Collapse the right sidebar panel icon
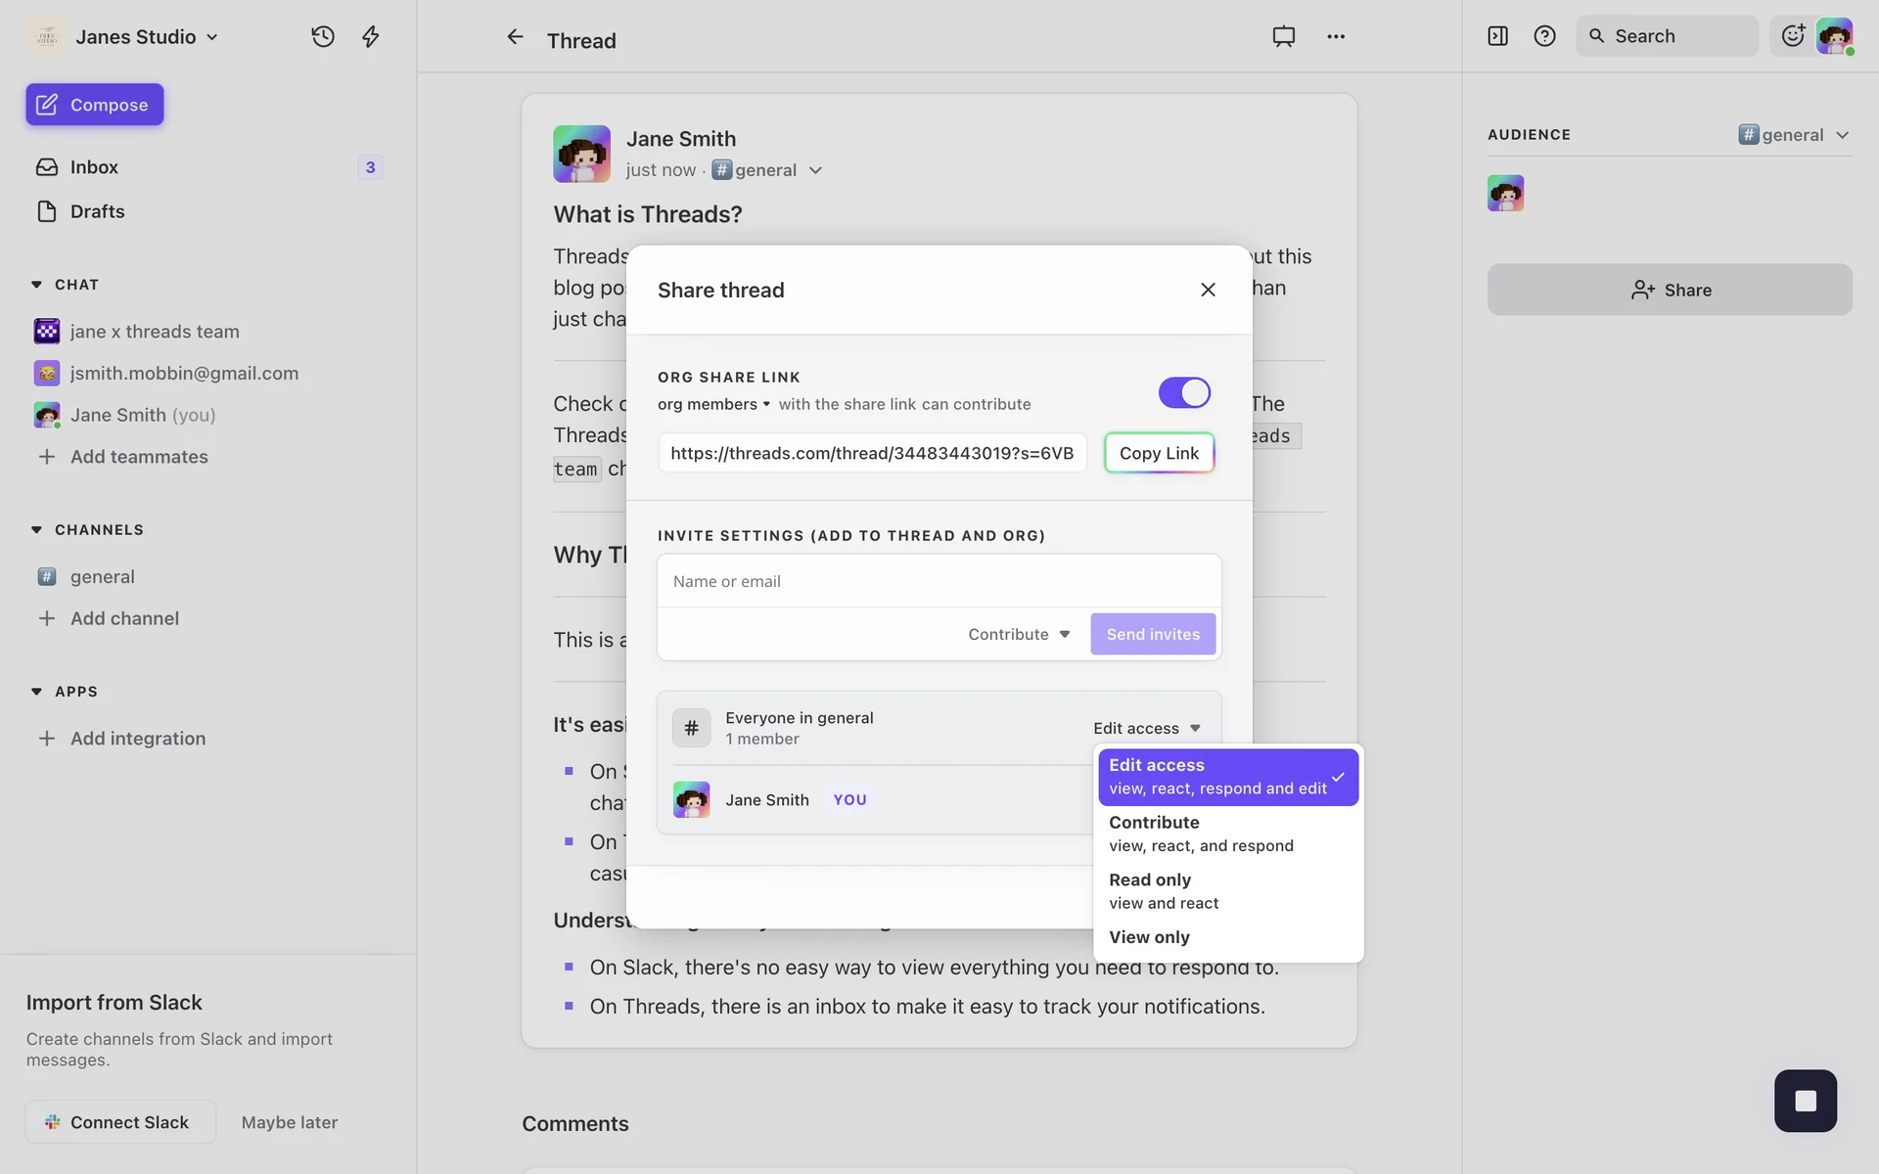The width and height of the screenshot is (1879, 1174). tap(1497, 36)
